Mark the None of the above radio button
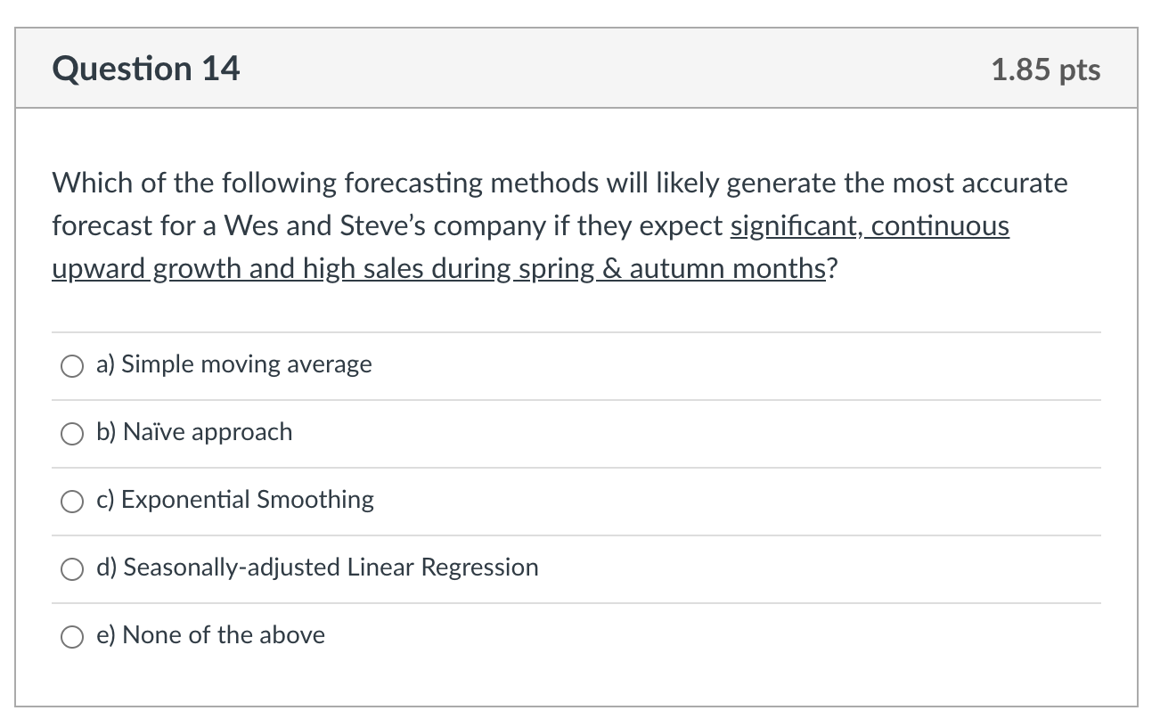 (71, 637)
